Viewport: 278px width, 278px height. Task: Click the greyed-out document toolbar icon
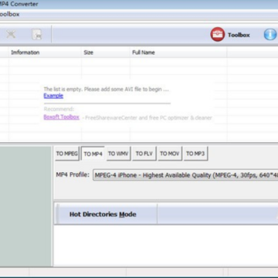click(x=37, y=35)
